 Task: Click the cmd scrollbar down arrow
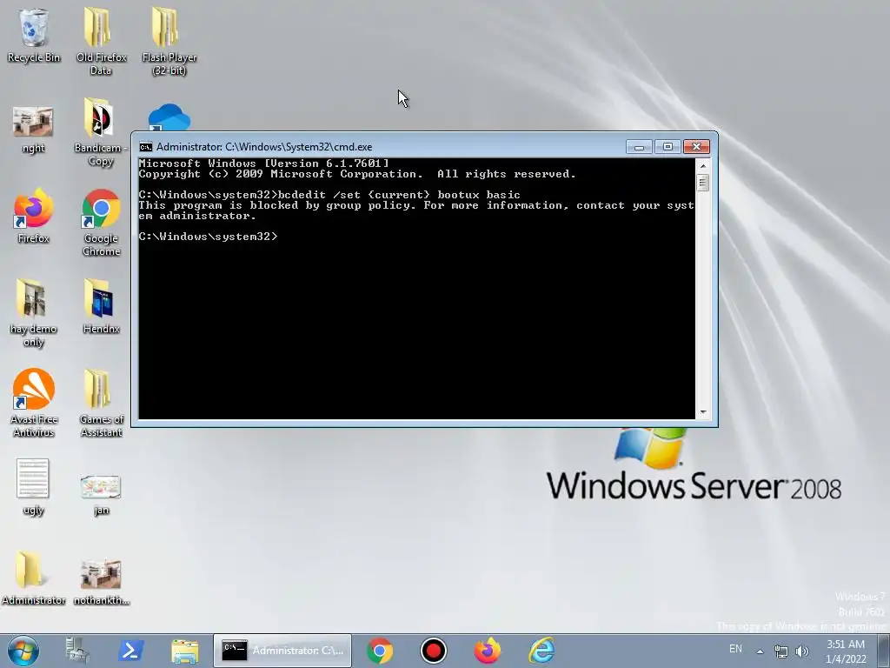point(702,412)
